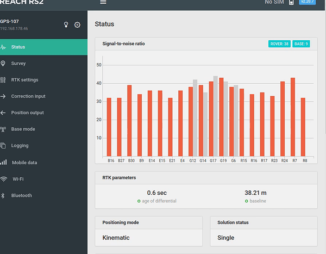Open the Survey page

[43, 63]
